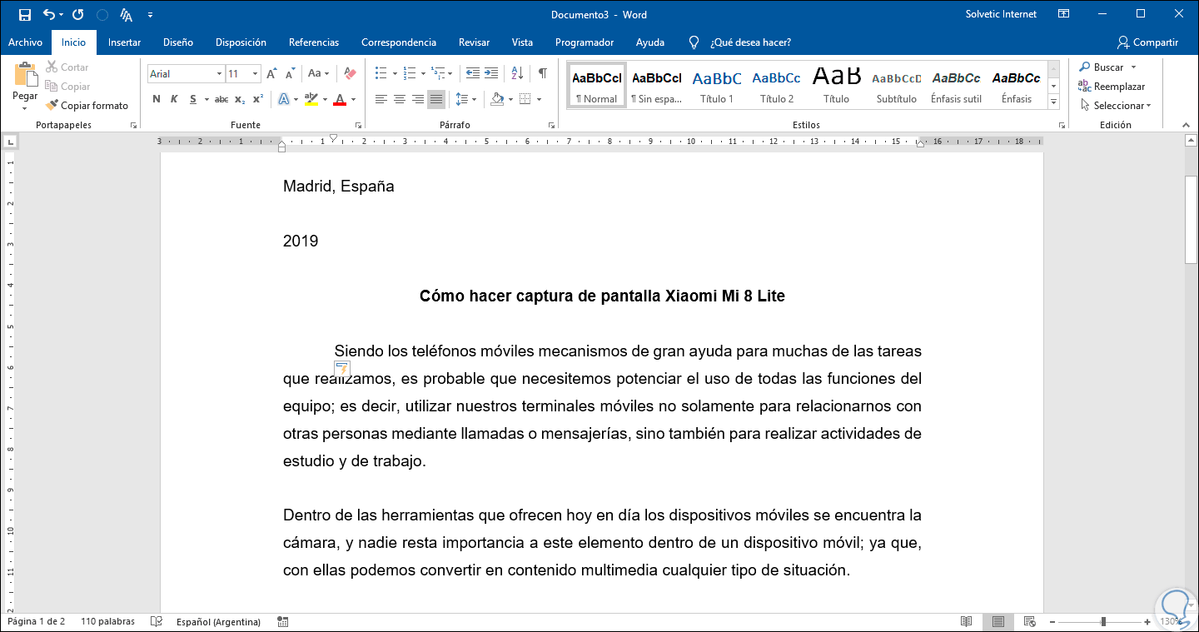Increase paragraph indent

(491, 73)
